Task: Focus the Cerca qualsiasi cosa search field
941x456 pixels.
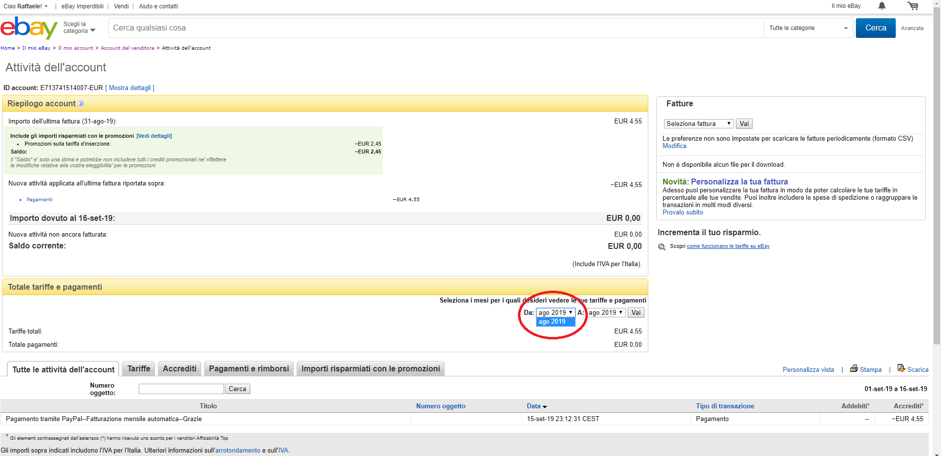Action: [436, 28]
